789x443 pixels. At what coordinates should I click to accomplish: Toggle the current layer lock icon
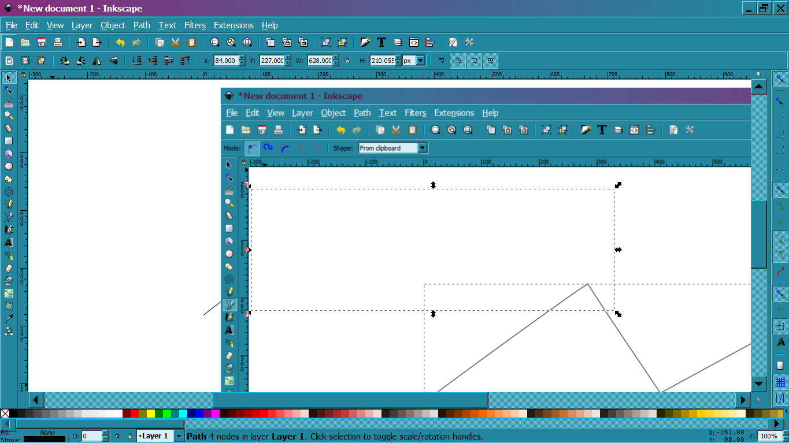tap(129, 436)
